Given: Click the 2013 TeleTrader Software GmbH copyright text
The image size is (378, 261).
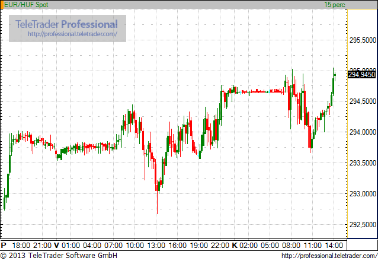Looking at the screenshot, I should click(59, 256).
